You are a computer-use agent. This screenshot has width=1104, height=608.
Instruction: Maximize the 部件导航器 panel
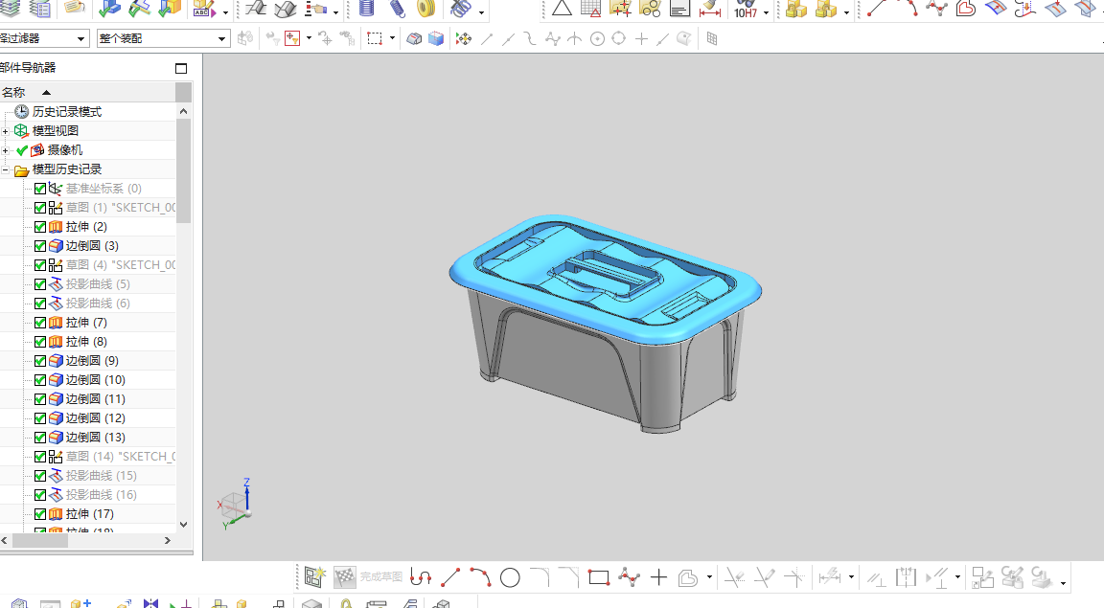click(181, 68)
